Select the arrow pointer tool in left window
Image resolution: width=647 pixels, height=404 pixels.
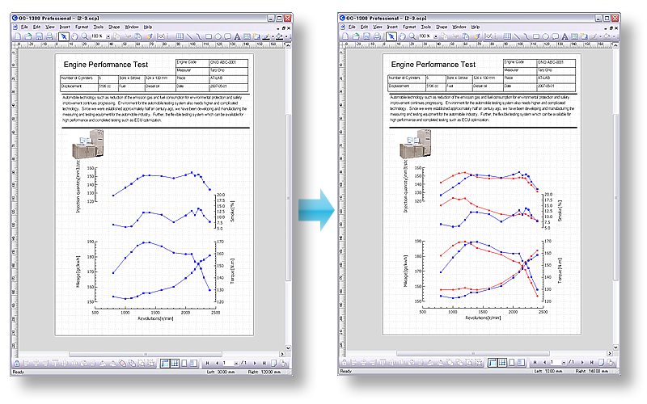(x=63, y=36)
